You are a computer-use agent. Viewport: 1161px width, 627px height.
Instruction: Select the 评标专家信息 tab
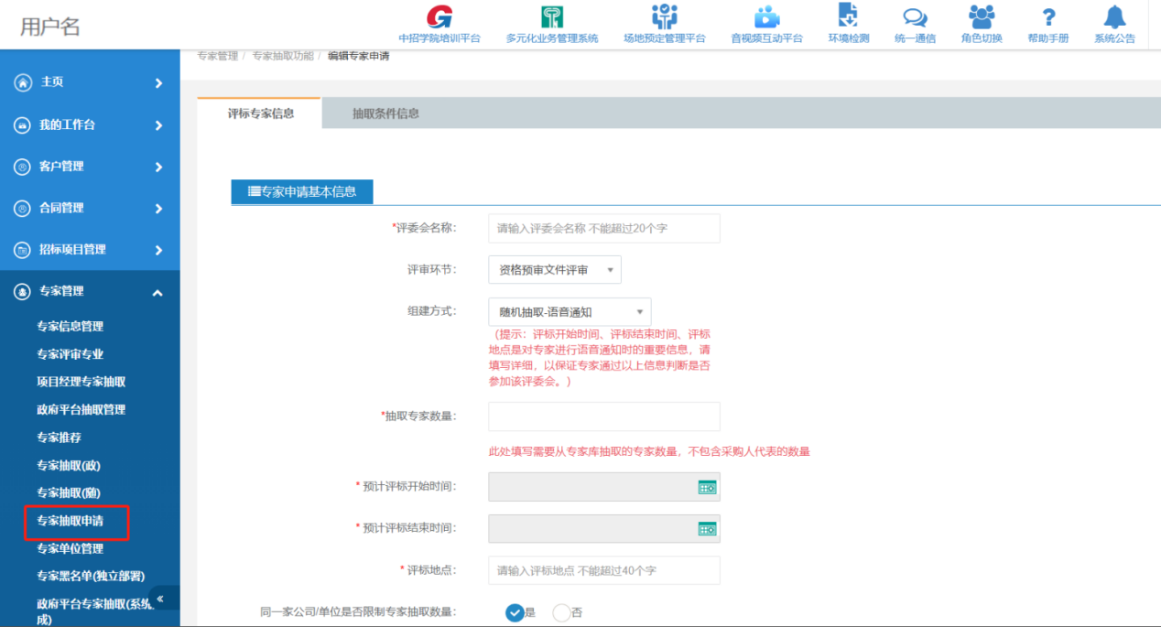point(260,114)
